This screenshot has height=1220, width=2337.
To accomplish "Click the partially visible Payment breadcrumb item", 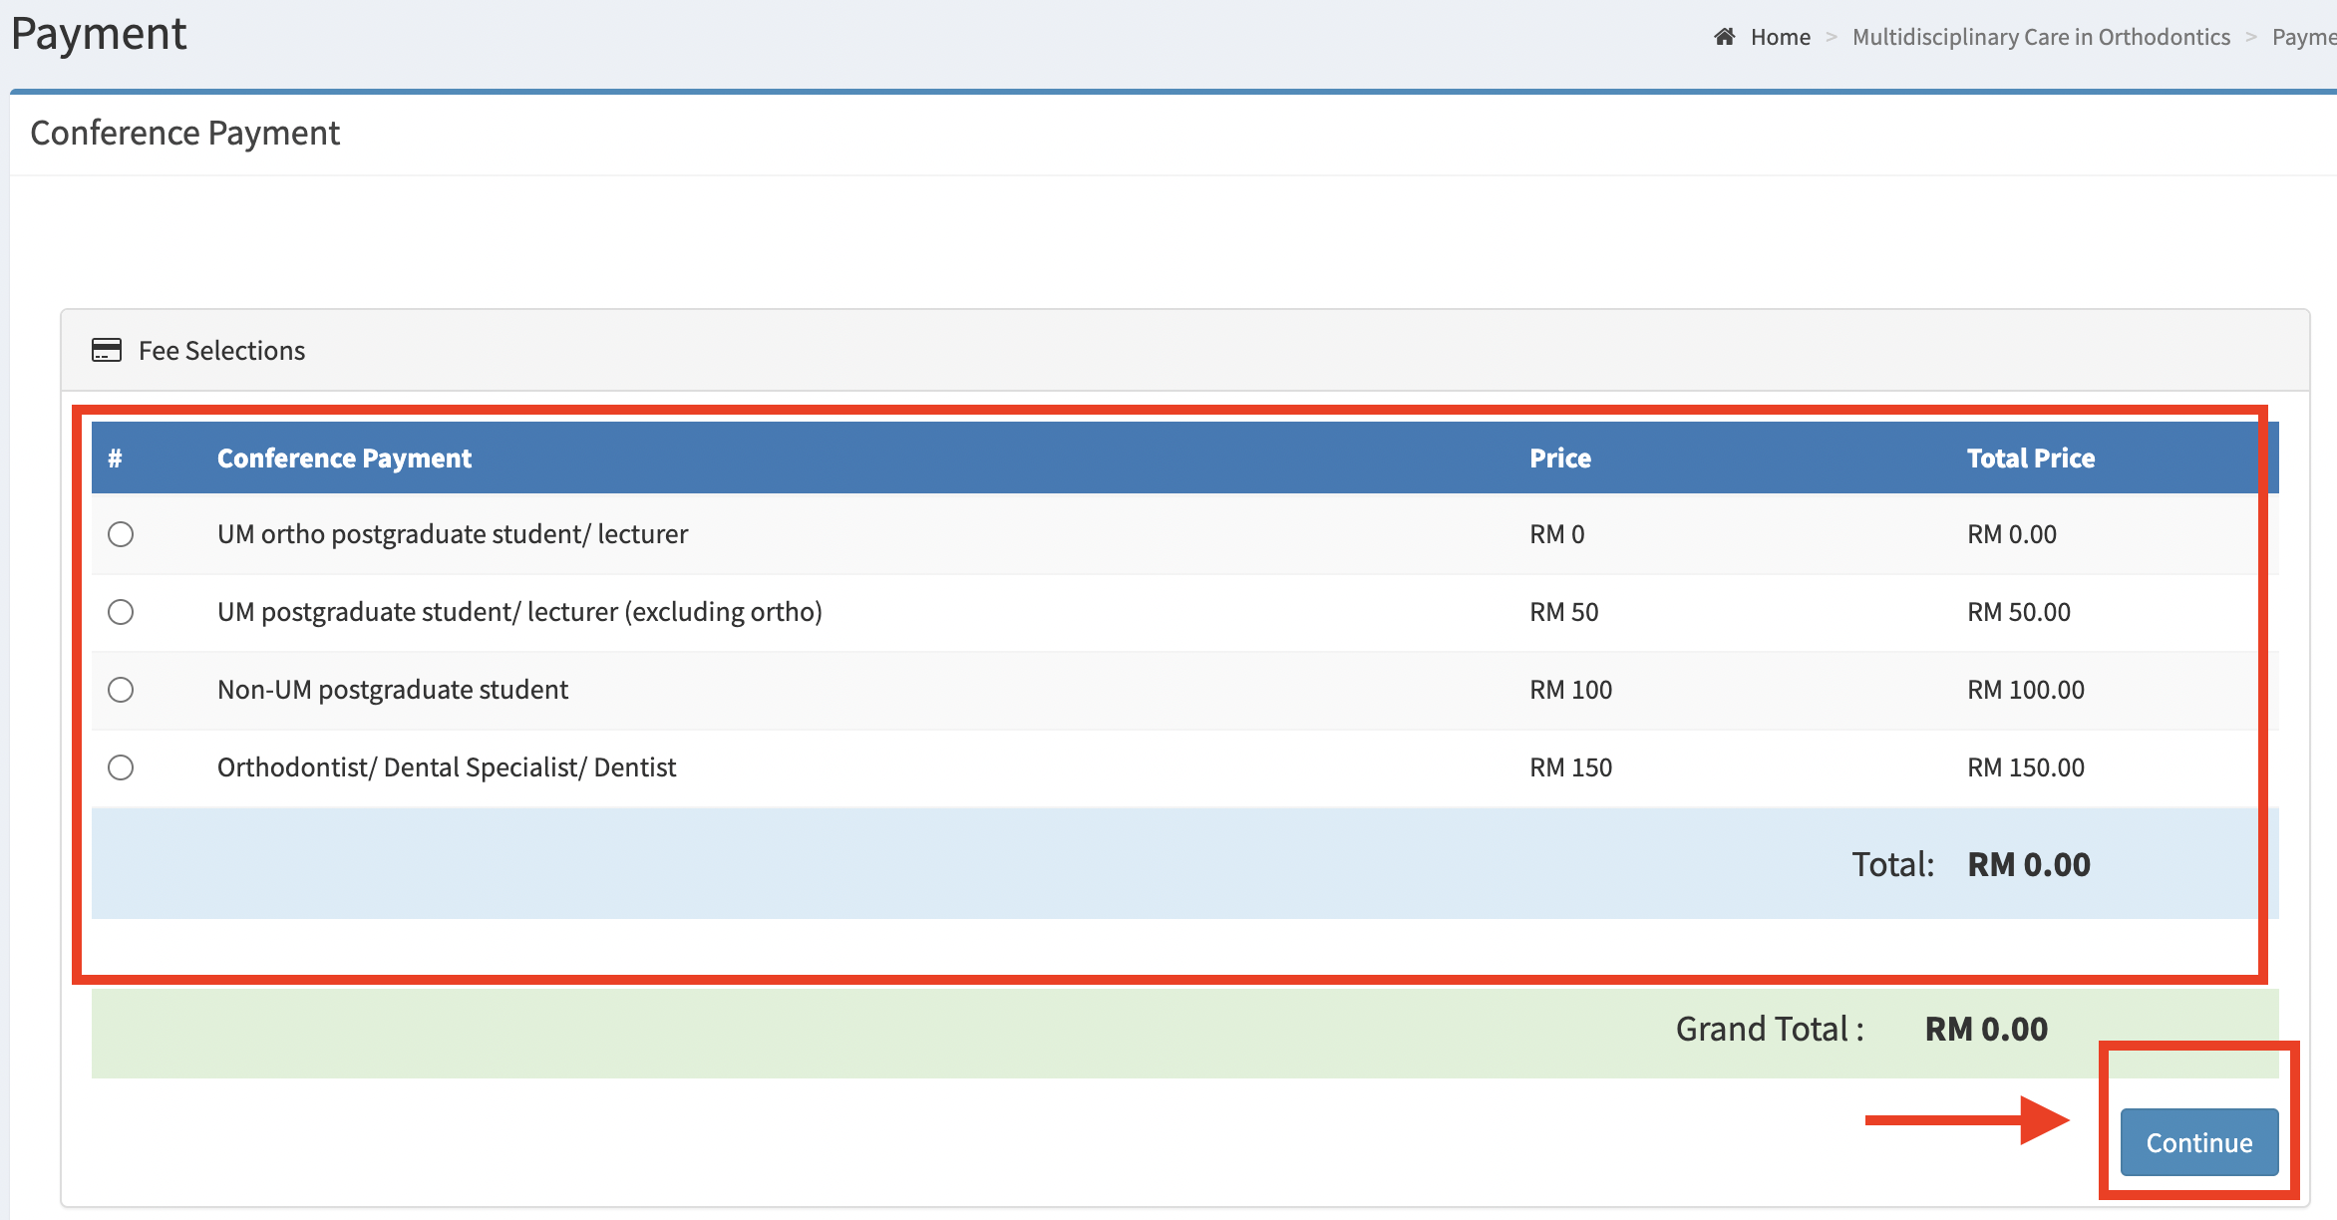I will (2304, 37).
